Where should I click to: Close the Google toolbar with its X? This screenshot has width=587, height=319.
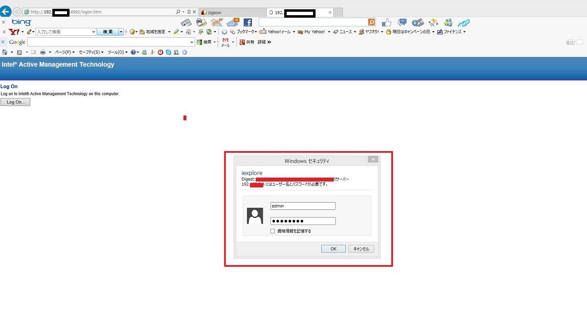[x=4, y=42]
